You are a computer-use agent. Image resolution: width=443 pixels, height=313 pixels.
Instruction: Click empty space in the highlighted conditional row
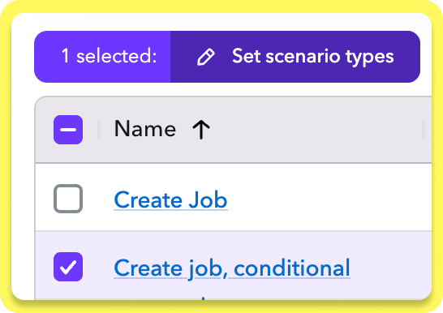(x=391, y=265)
